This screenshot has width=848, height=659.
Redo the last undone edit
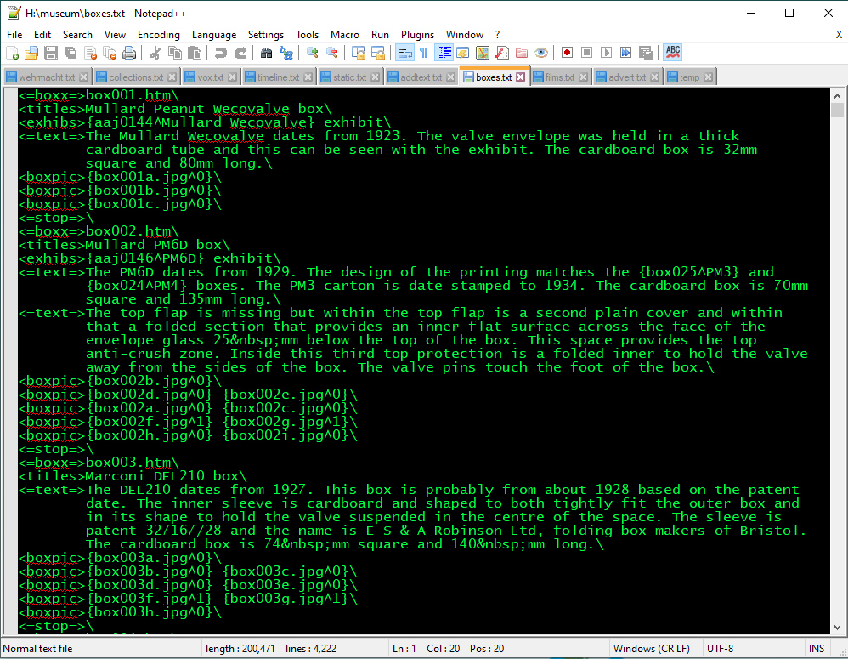point(240,53)
